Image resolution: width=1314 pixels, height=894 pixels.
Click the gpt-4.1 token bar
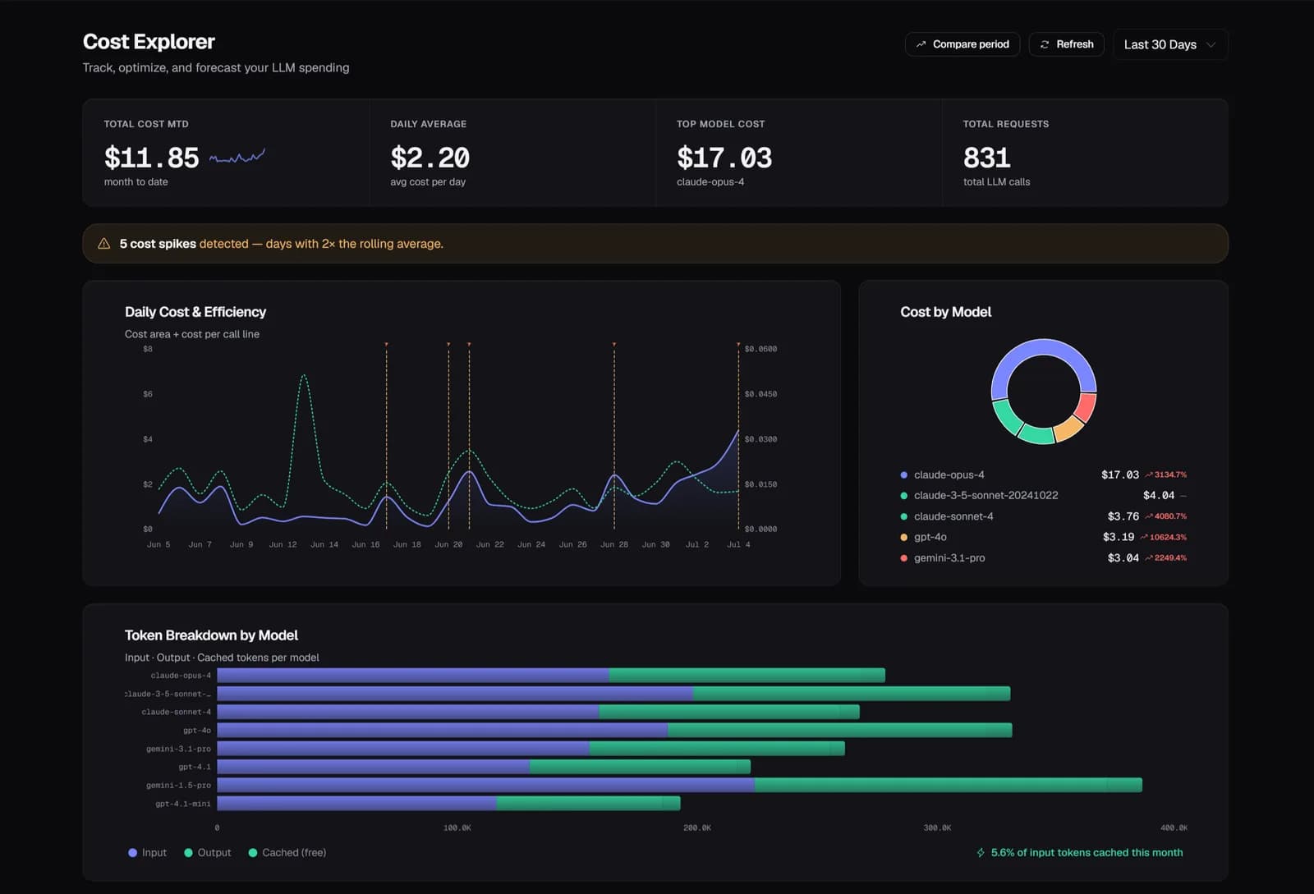pyautogui.click(x=484, y=767)
